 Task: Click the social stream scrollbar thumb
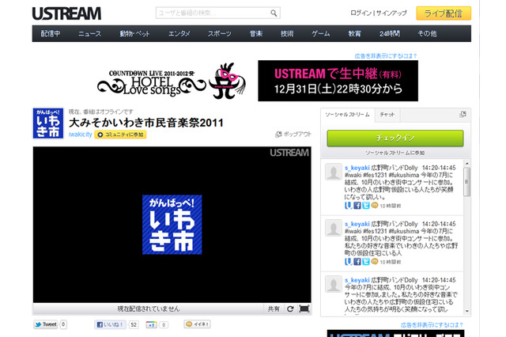pyautogui.click(x=467, y=182)
